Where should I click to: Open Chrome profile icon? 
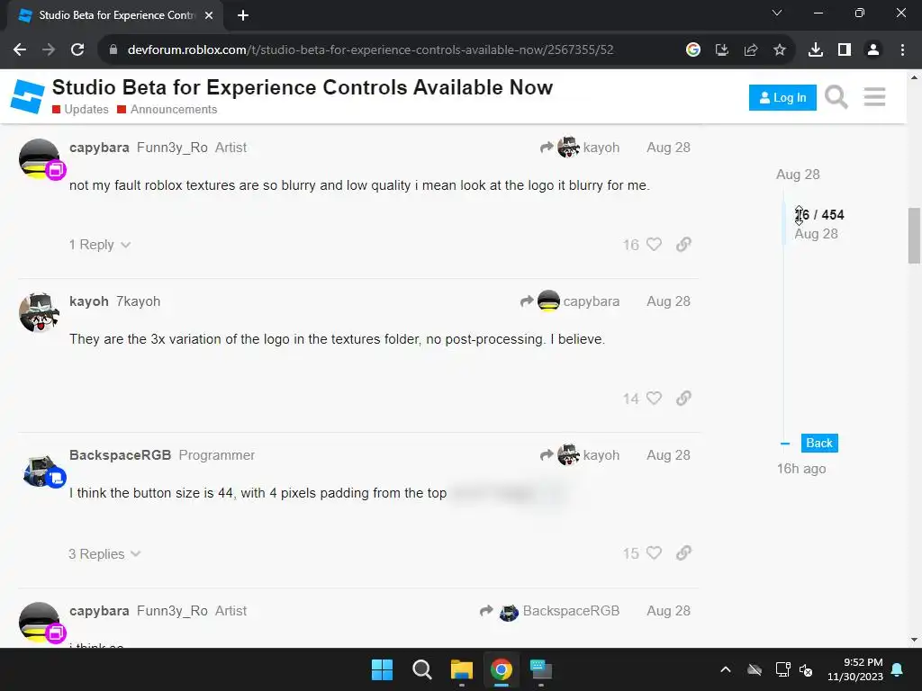(873, 50)
